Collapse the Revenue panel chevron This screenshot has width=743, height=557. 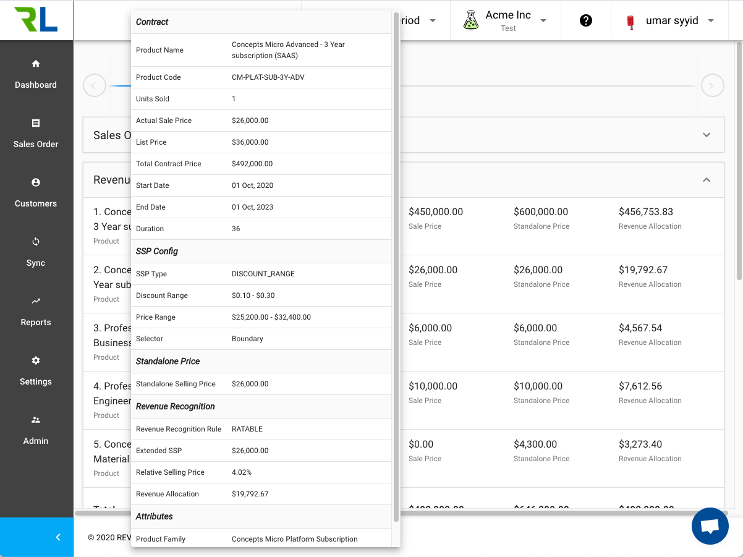click(x=707, y=180)
